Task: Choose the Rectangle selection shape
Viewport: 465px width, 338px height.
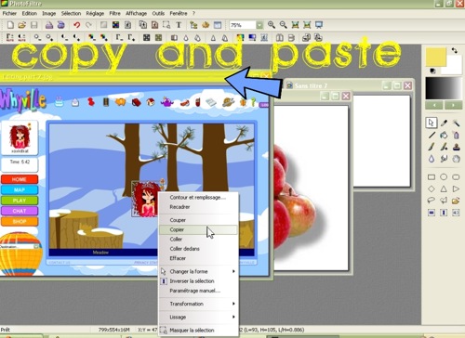Action: tap(432, 177)
